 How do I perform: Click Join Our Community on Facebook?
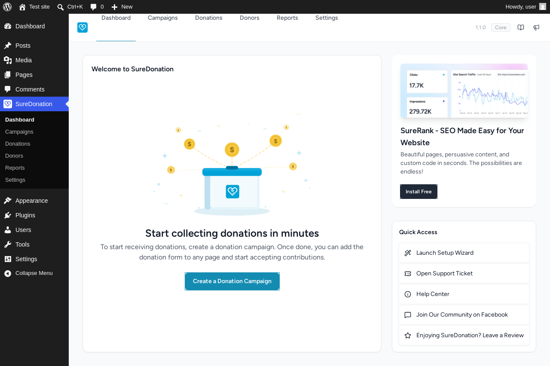point(464,315)
